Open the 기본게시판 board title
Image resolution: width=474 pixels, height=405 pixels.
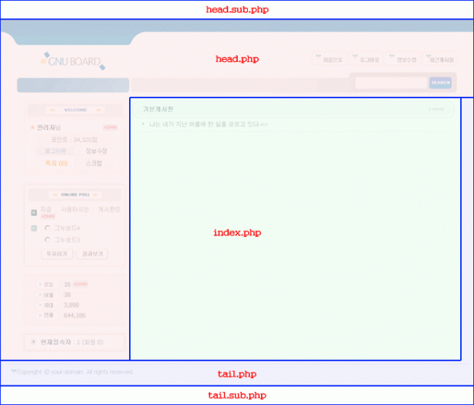158,109
